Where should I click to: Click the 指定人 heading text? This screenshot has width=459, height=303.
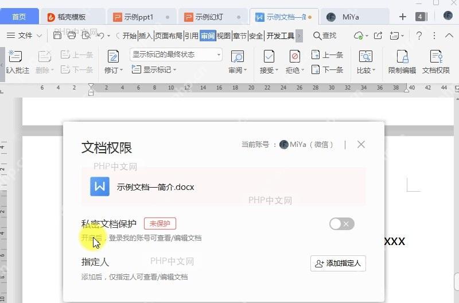pos(95,262)
